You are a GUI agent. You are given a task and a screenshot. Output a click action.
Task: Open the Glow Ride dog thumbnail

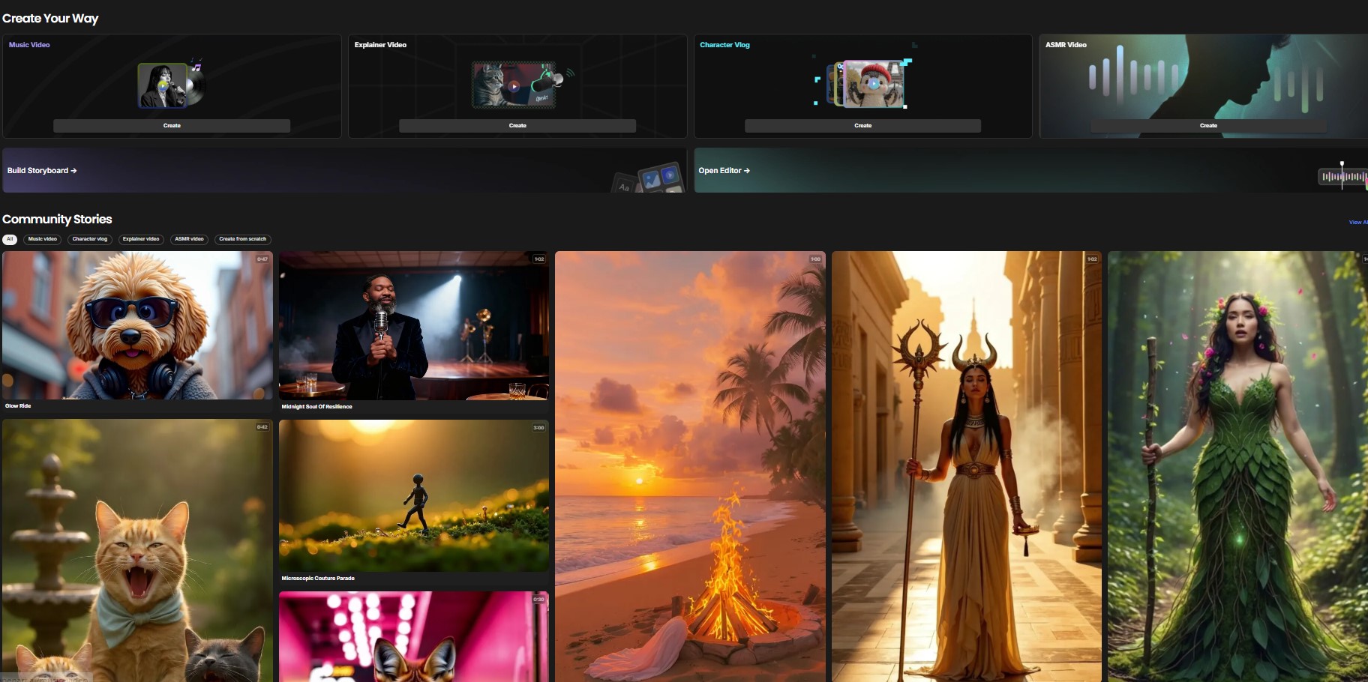pos(137,325)
